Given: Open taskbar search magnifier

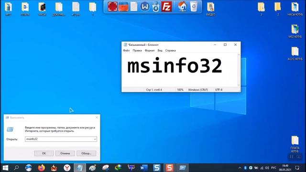Looking at the screenshot, I should (17, 168).
